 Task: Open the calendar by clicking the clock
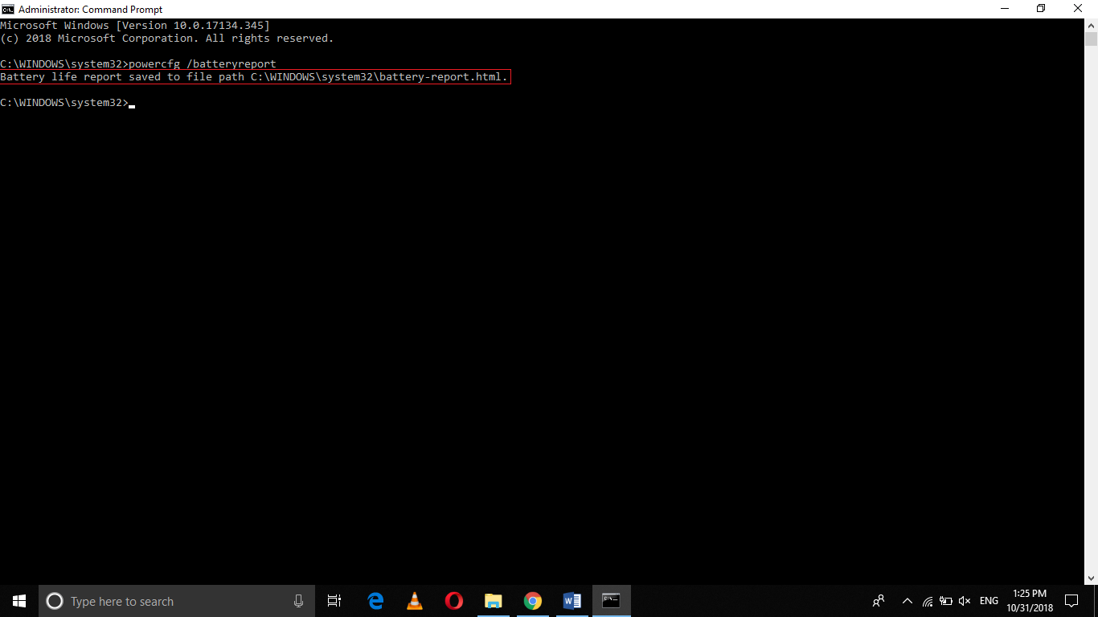click(x=1030, y=600)
